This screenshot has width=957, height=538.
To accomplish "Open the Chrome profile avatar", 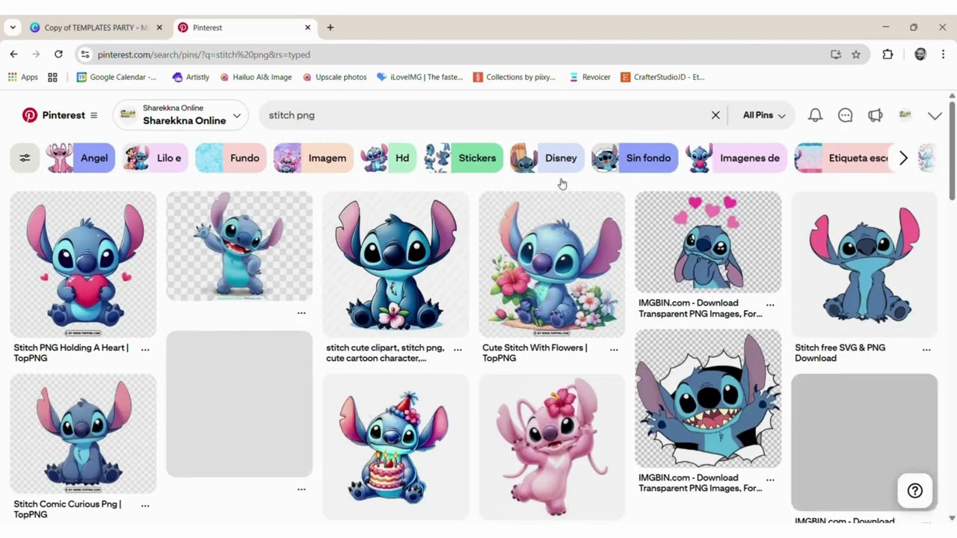I will pyautogui.click(x=920, y=54).
